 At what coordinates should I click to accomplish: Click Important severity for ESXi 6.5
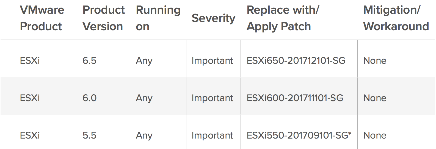(x=212, y=60)
